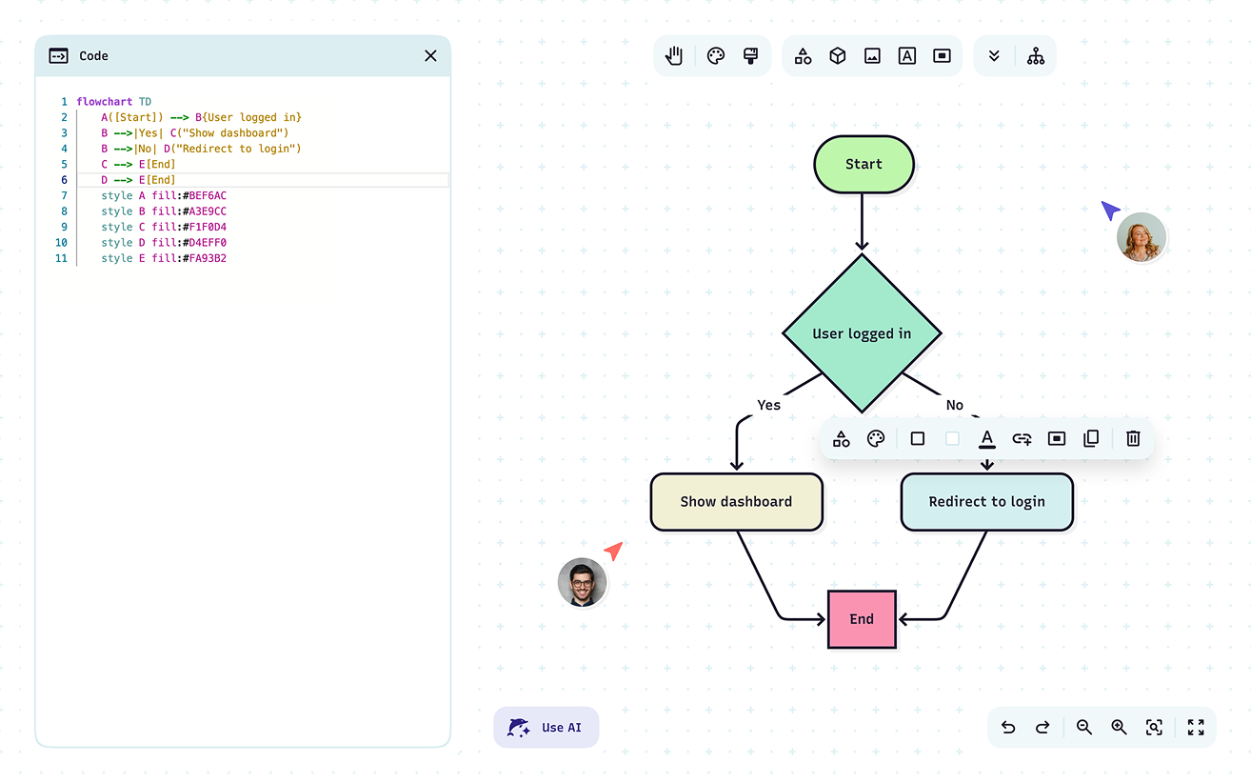This screenshot has height=783, width=1251.
Task: Open the color palette tool in top toolbar
Action: tap(716, 56)
